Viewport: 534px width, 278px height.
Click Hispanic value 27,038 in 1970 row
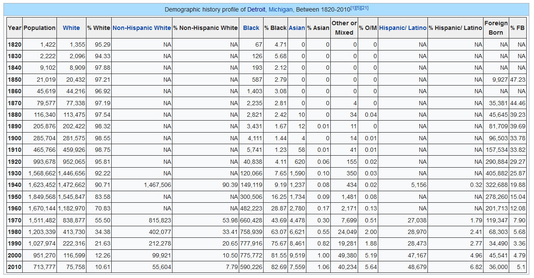417,220
